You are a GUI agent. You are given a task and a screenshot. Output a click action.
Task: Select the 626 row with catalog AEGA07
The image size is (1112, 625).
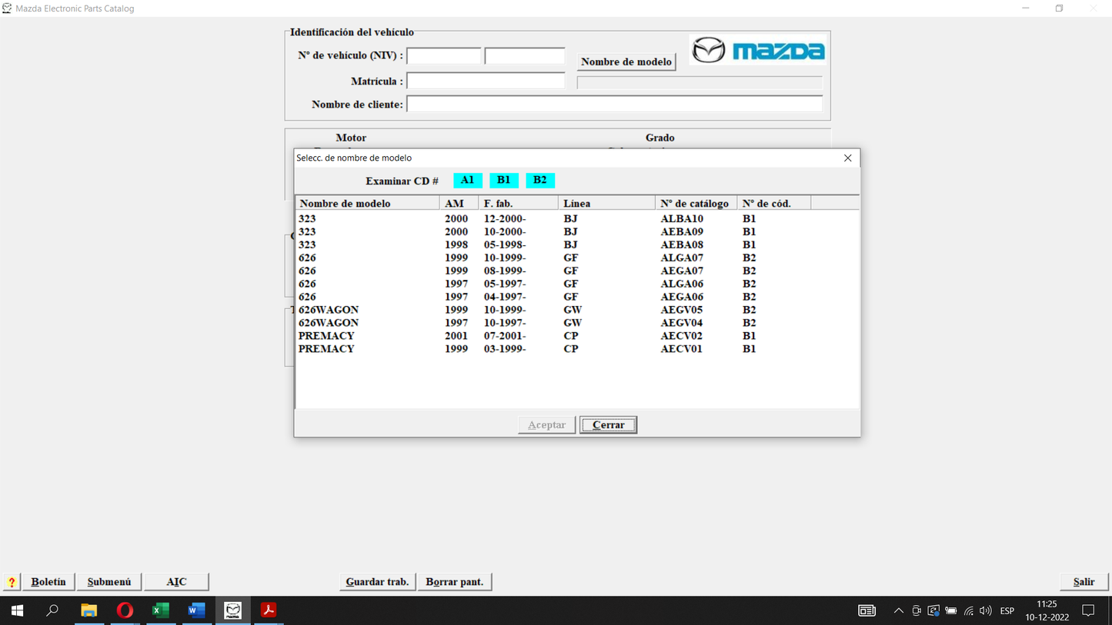(x=577, y=271)
